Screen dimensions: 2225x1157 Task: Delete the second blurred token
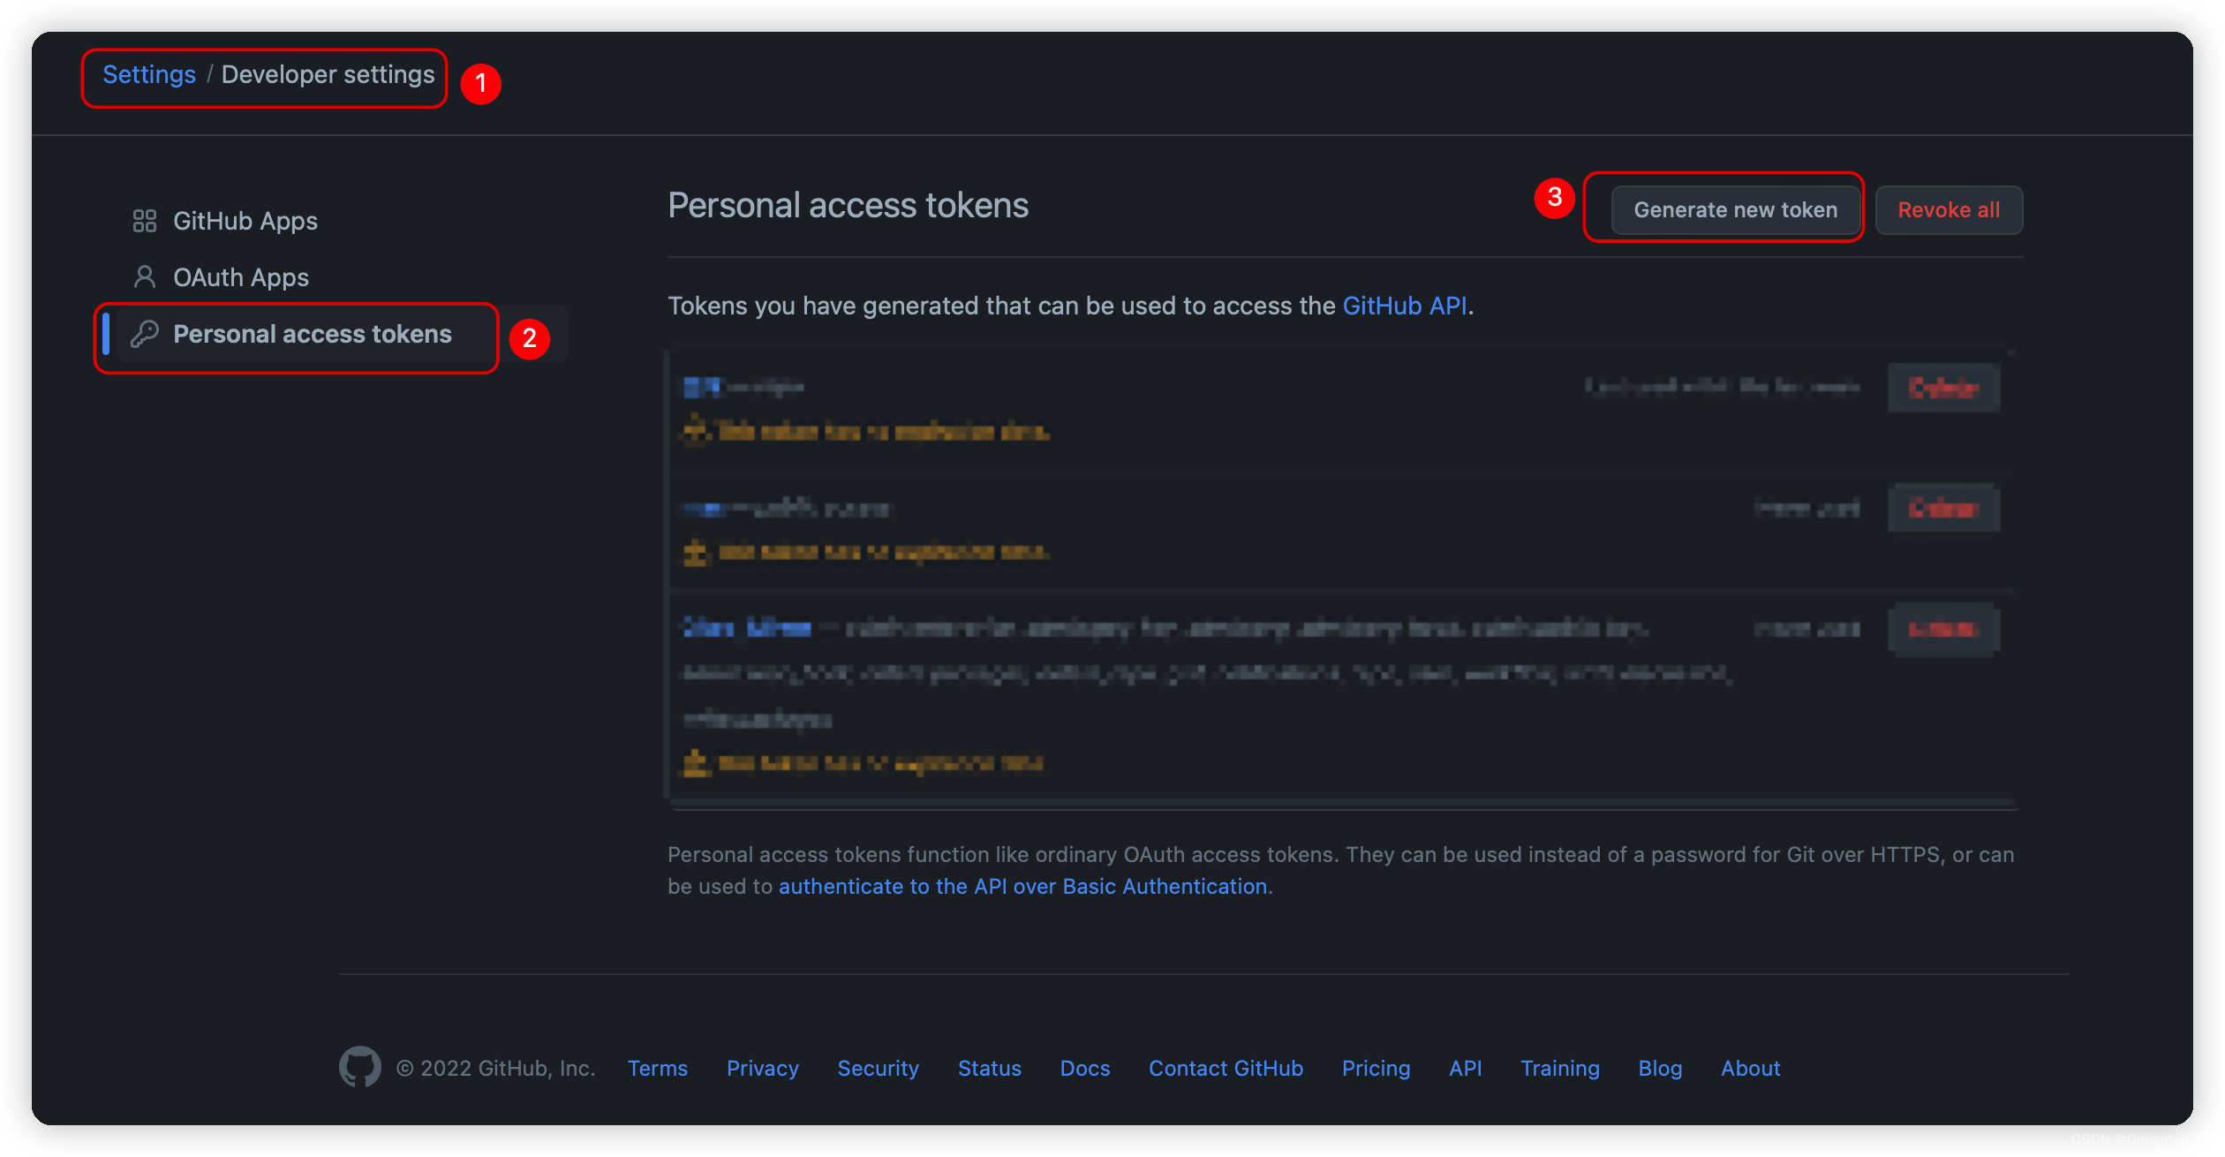1943,508
